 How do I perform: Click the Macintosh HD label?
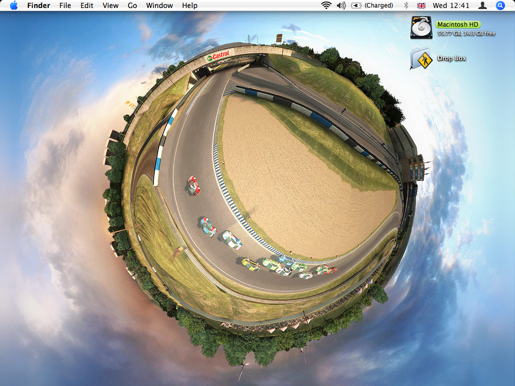coord(458,24)
